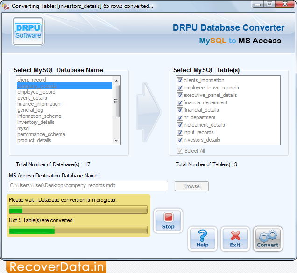This screenshot has height=273, width=297.
Task: Click the Browse button
Action: pos(191,186)
